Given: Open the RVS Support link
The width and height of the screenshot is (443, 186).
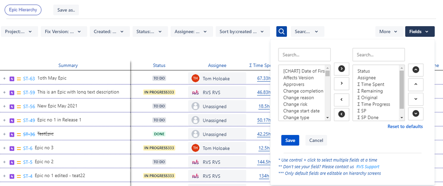Looking at the screenshot, I should [368, 167].
